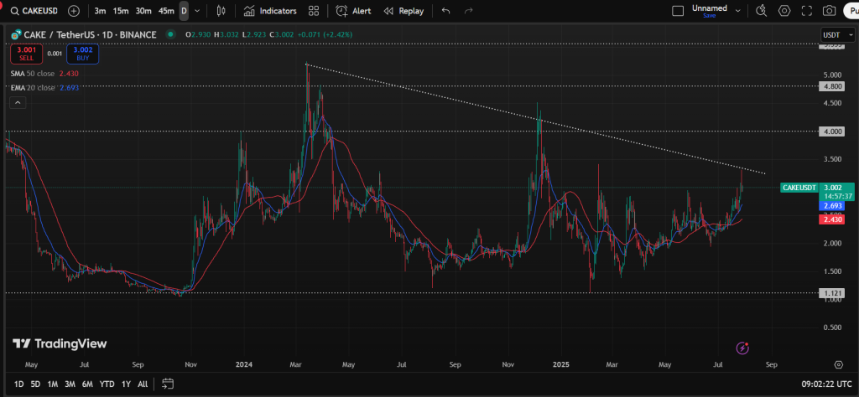Click the CAKEUSDT last price label

tap(799, 188)
